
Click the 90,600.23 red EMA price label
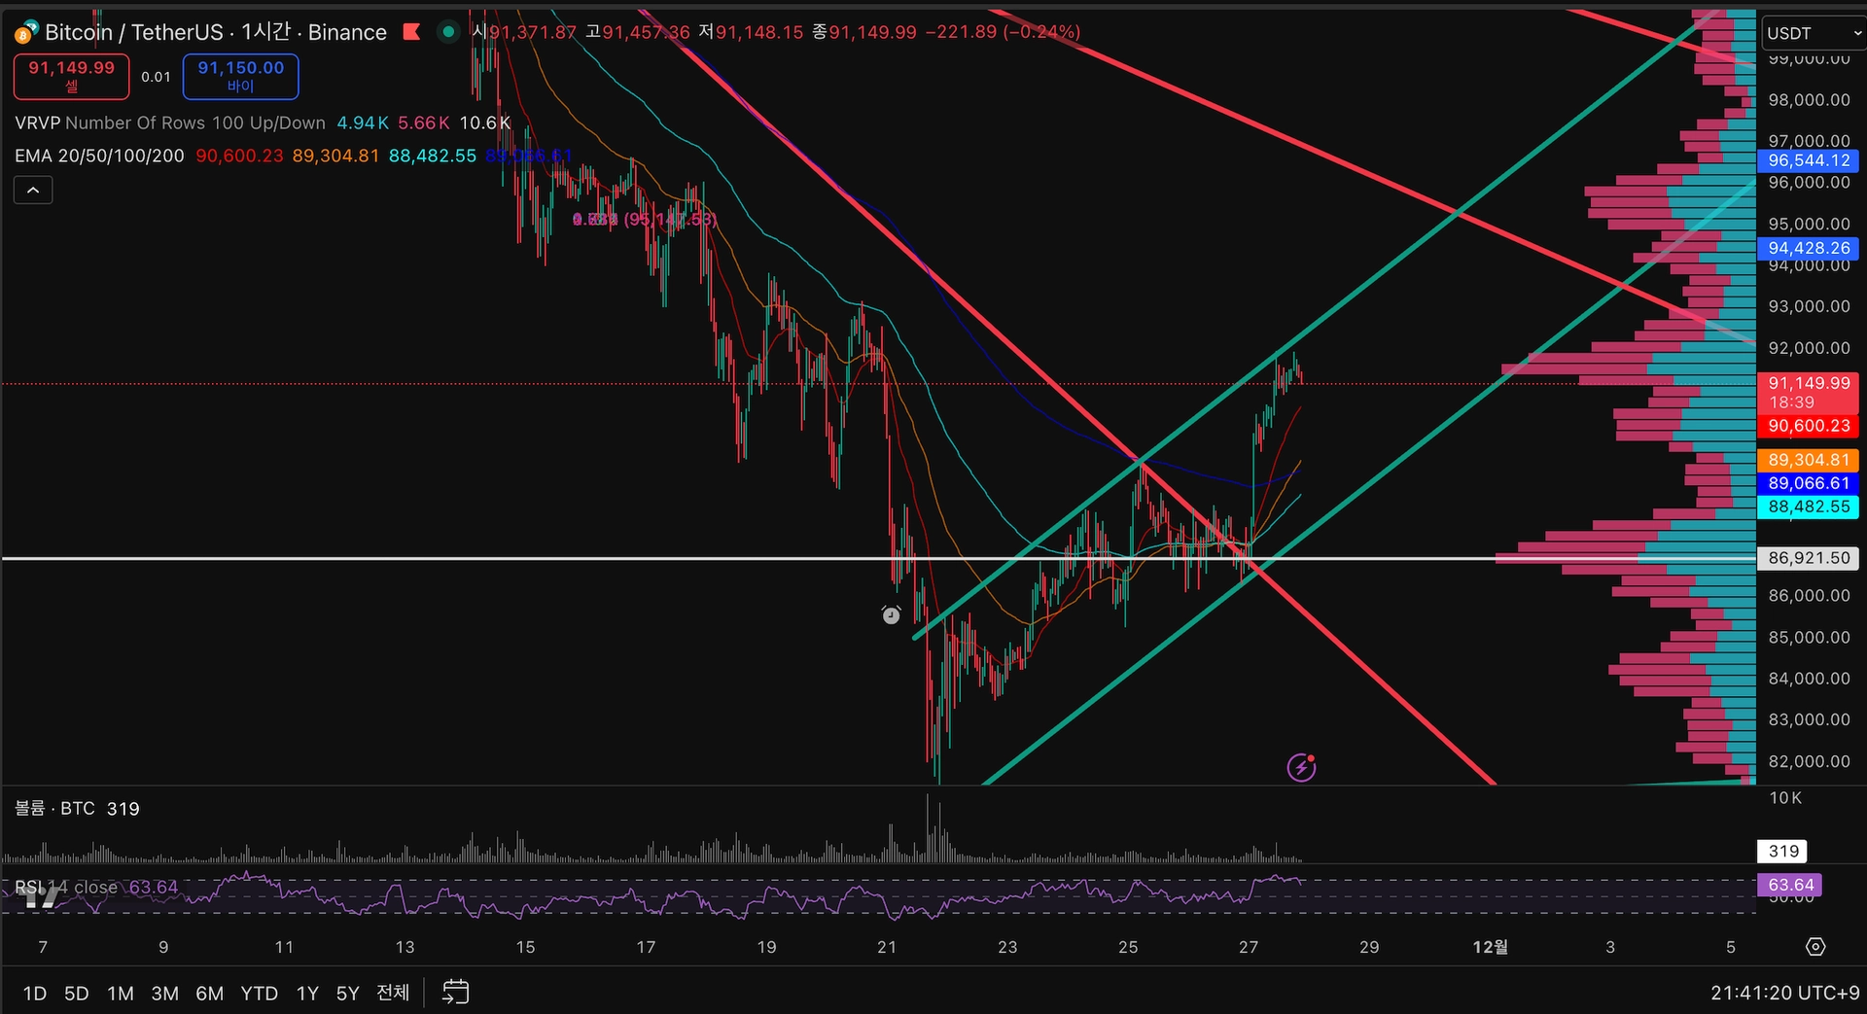tap(1809, 425)
